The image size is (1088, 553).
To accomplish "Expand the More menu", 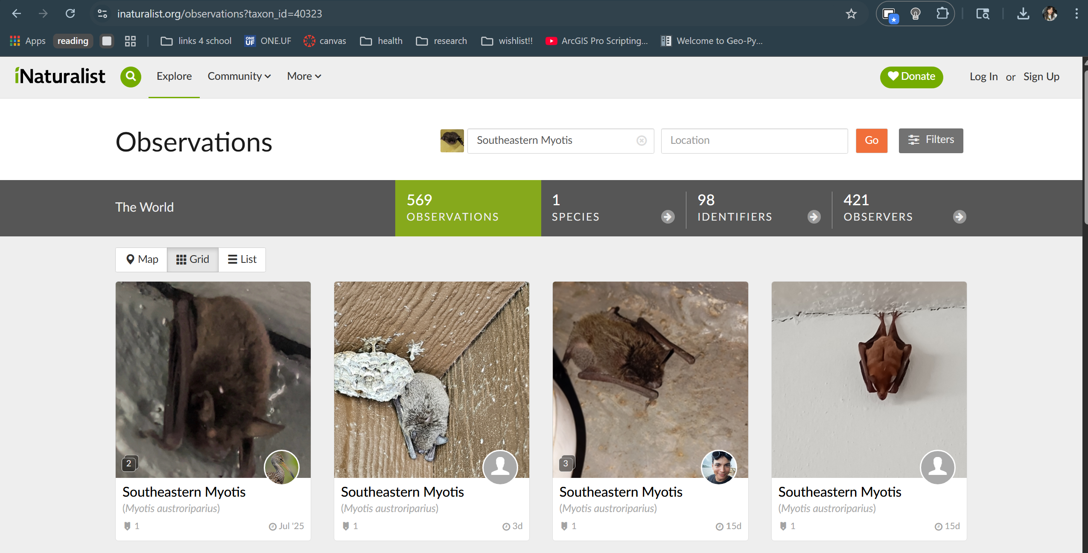I will click(303, 76).
